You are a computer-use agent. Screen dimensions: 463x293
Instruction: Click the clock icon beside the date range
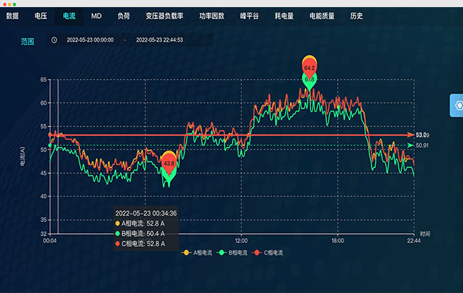(55, 40)
